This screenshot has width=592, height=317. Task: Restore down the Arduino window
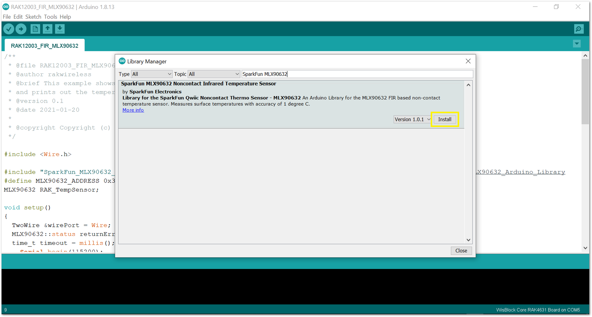(x=557, y=7)
